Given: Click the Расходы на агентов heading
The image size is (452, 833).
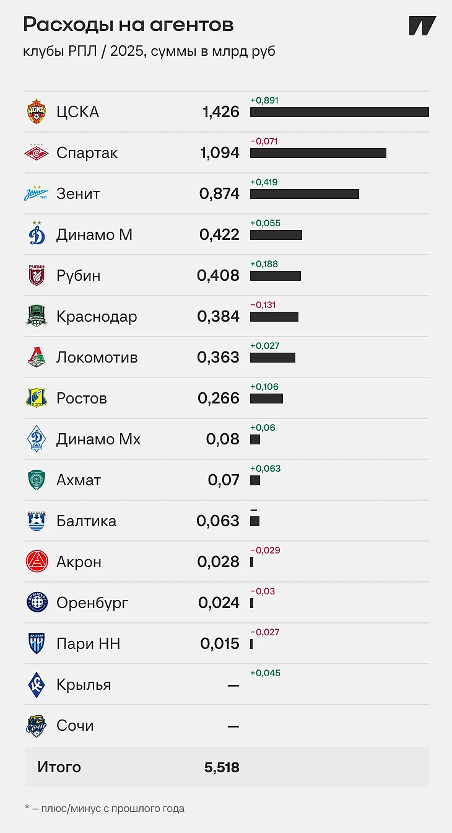Looking at the screenshot, I should click(x=128, y=25).
